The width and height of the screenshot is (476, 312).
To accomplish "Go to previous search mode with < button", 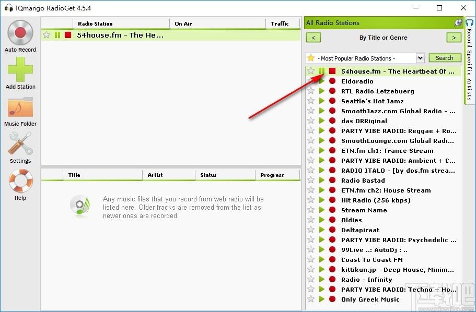I will (x=314, y=38).
